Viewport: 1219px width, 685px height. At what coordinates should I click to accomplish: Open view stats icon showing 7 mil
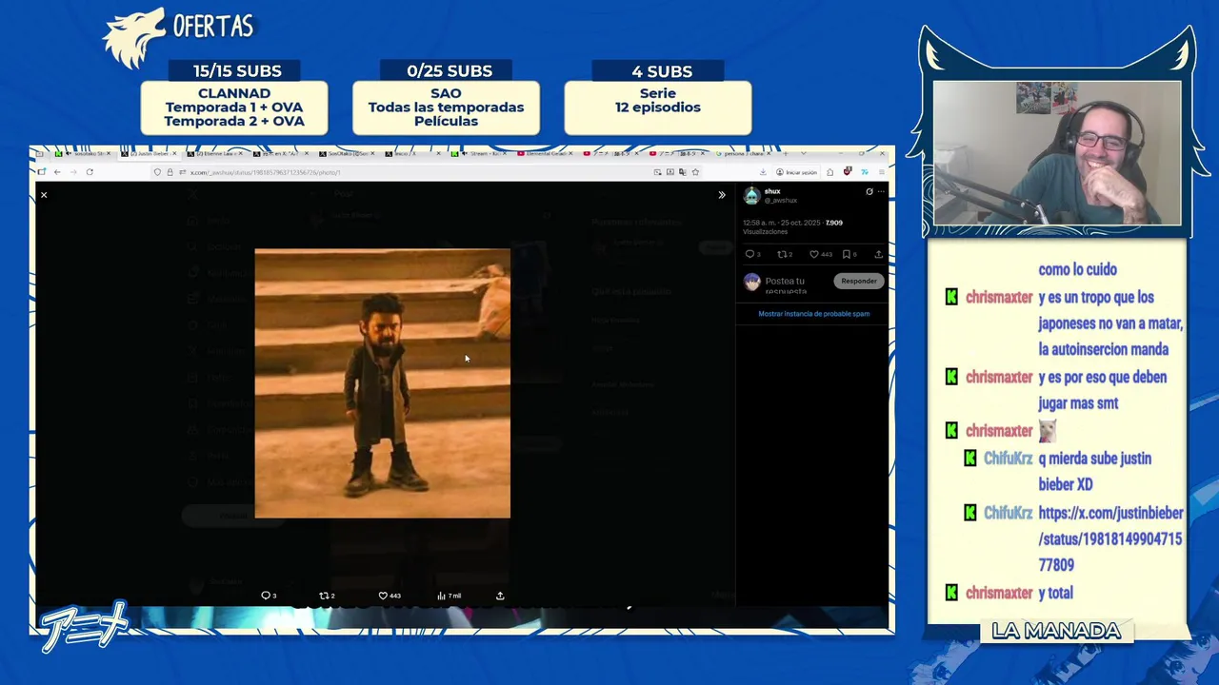pos(449,596)
